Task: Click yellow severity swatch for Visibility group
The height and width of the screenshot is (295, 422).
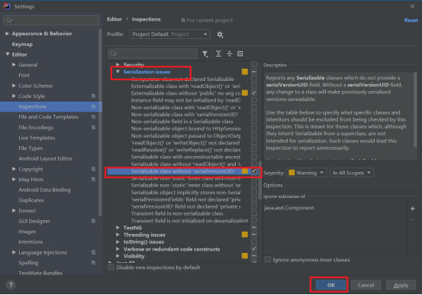Action: click(245, 256)
